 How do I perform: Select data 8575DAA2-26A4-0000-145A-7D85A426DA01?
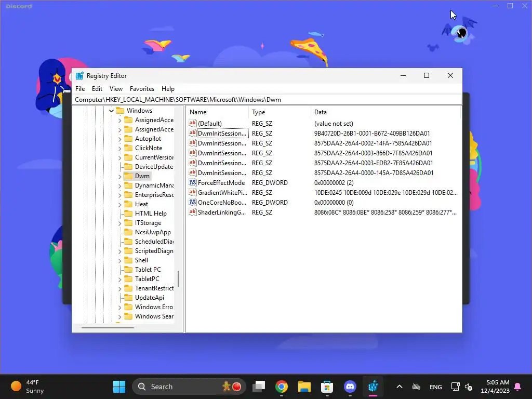pyautogui.click(x=374, y=172)
